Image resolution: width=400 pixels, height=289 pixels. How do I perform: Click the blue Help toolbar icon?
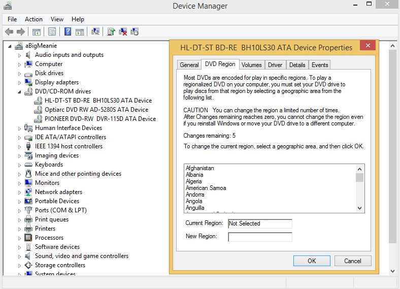pos(68,31)
